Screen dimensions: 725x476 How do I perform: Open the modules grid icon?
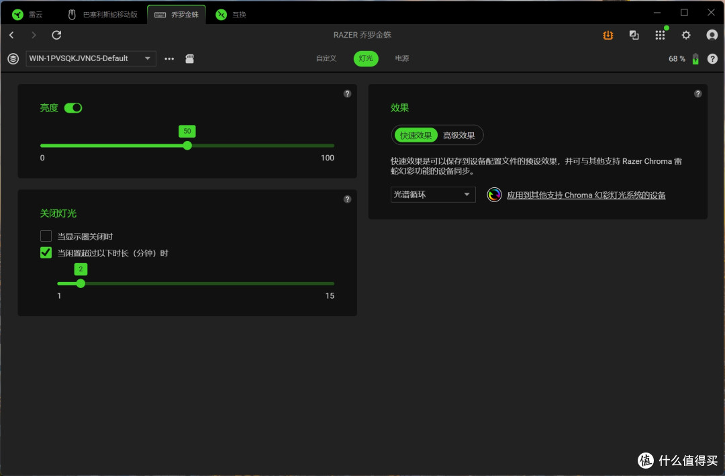661,35
